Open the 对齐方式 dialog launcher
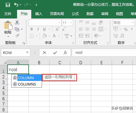136x113 pixels. pos(108,43)
